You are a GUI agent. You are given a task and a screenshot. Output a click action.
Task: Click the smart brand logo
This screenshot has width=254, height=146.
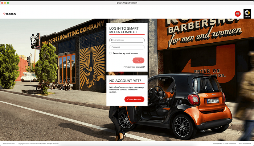247,14
